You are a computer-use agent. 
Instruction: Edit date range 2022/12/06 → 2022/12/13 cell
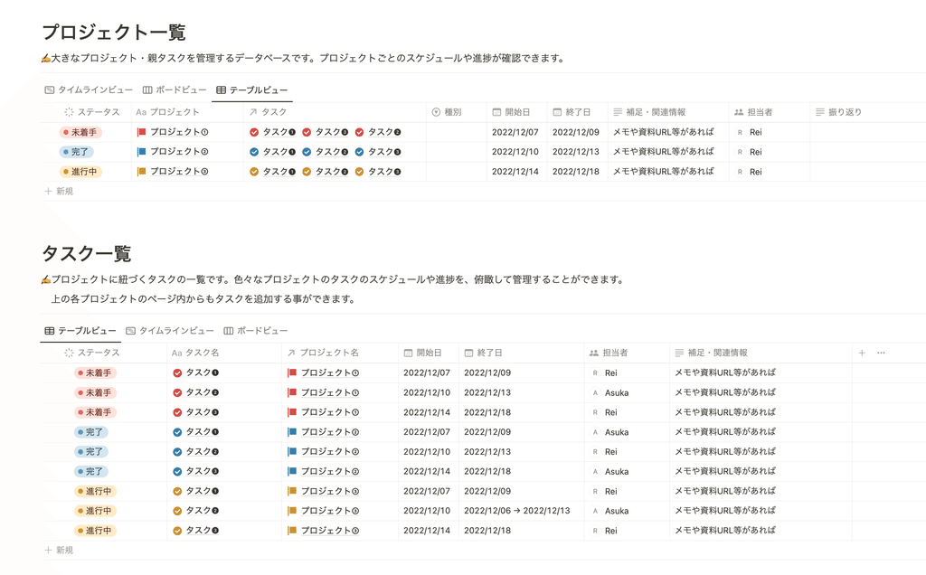click(516, 511)
